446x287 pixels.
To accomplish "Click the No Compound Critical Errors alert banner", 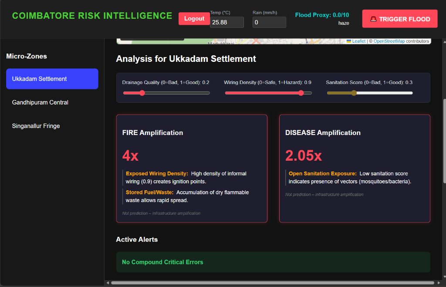I will coord(273,262).
